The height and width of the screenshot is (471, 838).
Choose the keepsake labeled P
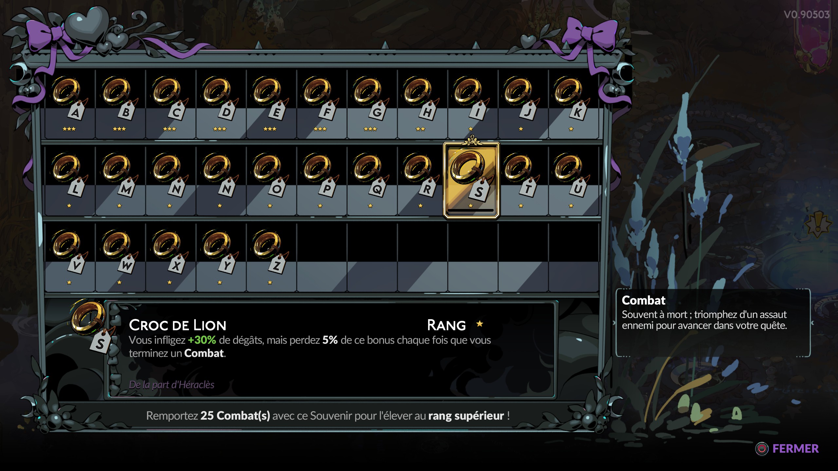tap(321, 181)
